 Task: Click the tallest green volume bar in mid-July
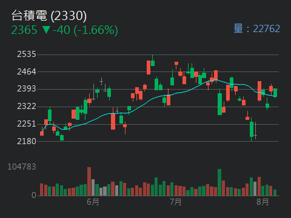coord(219,182)
